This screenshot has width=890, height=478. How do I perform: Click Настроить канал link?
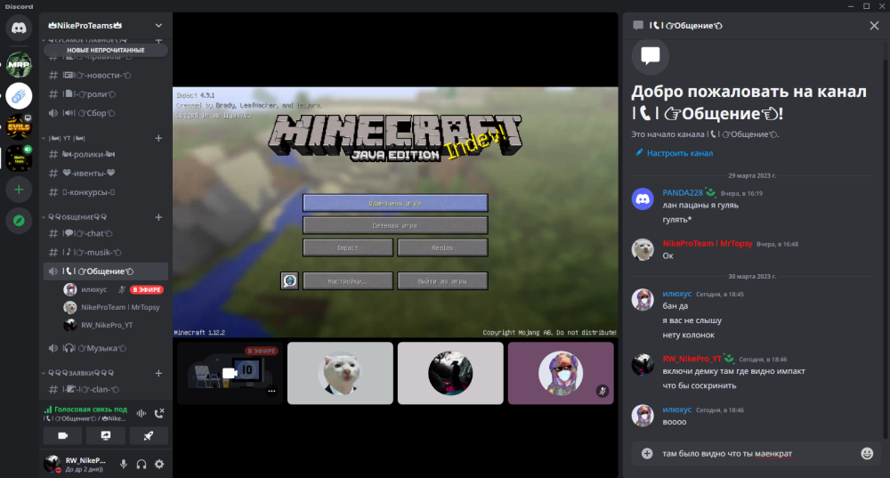pos(675,153)
